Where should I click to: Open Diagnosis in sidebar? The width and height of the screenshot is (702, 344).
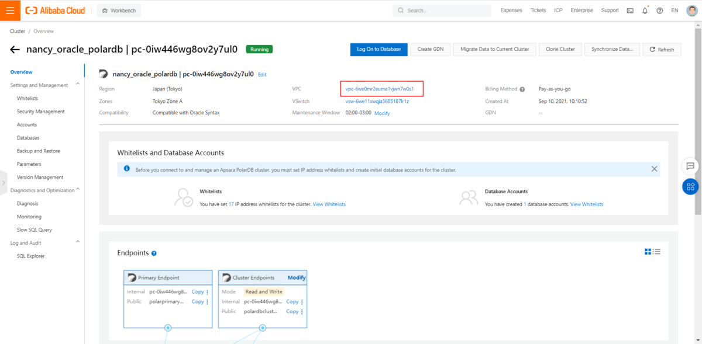(27, 203)
